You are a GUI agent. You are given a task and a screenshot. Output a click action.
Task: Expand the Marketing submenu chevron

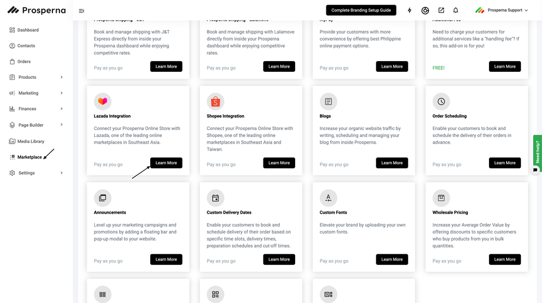tap(62, 93)
